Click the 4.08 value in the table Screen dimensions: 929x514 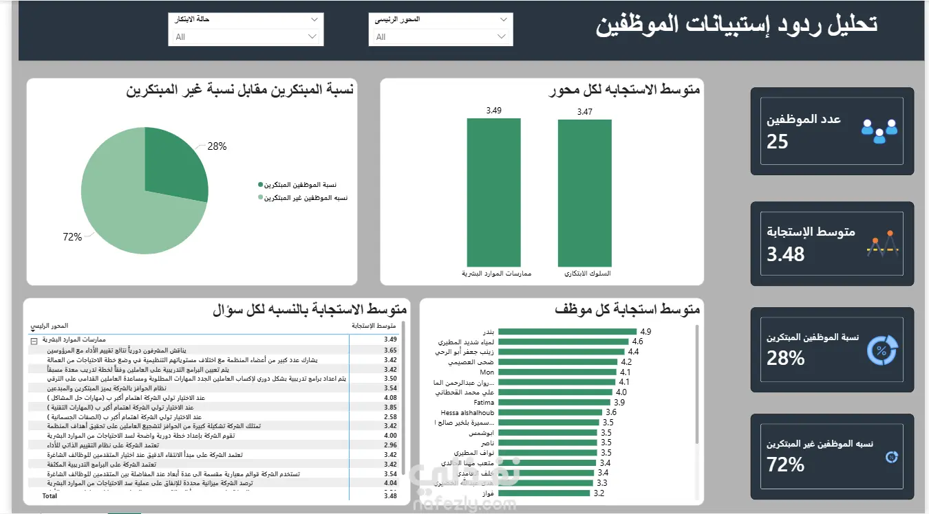tap(390, 398)
